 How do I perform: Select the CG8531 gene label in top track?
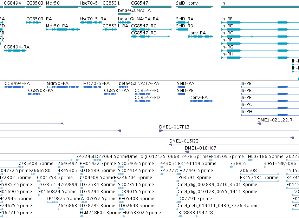[111, 3]
